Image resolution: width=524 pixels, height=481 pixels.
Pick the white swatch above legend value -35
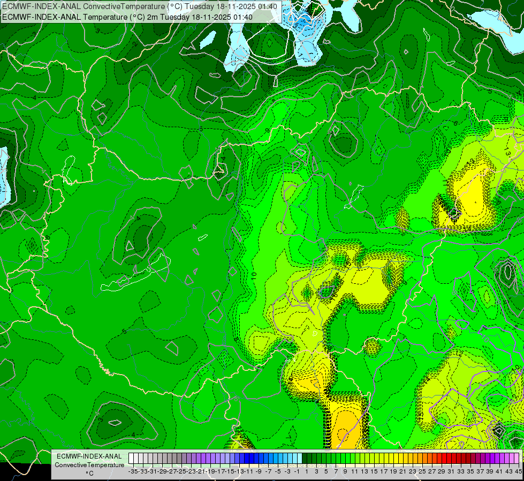click(131, 459)
